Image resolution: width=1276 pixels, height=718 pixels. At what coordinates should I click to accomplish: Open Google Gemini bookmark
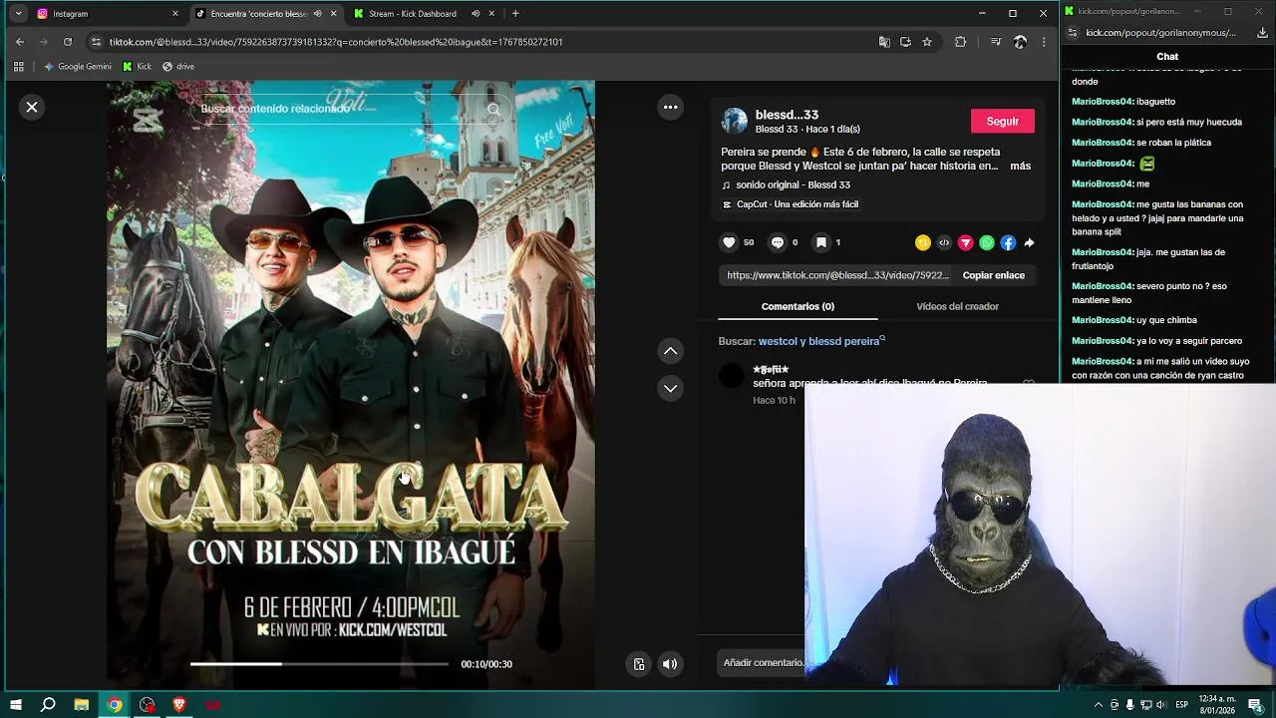point(78,67)
